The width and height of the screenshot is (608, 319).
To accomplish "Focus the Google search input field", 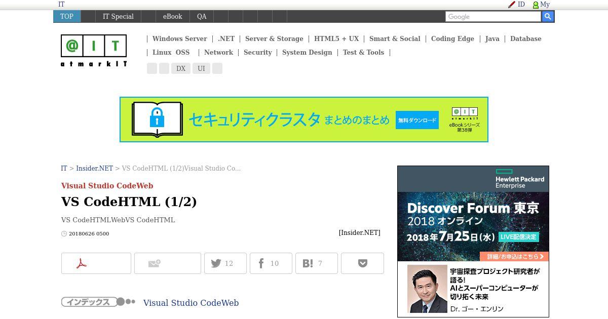I will point(493,17).
